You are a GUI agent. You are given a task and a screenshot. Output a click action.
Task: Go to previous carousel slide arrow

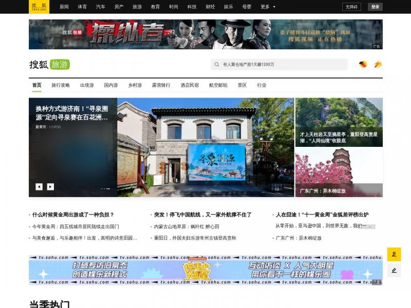[39, 187]
